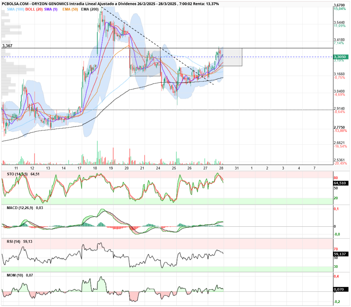The height and width of the screenshot is (307, 351).
Task: Click the 3,6700 price axis label
Action: pyautogui.click(x=339, y=5)
